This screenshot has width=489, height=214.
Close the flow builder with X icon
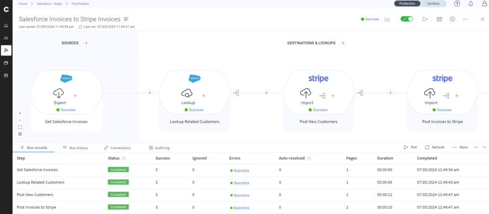(x=482, y=19)
